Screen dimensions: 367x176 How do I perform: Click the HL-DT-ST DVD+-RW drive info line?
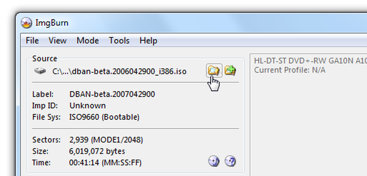click(x=310, y=61)
